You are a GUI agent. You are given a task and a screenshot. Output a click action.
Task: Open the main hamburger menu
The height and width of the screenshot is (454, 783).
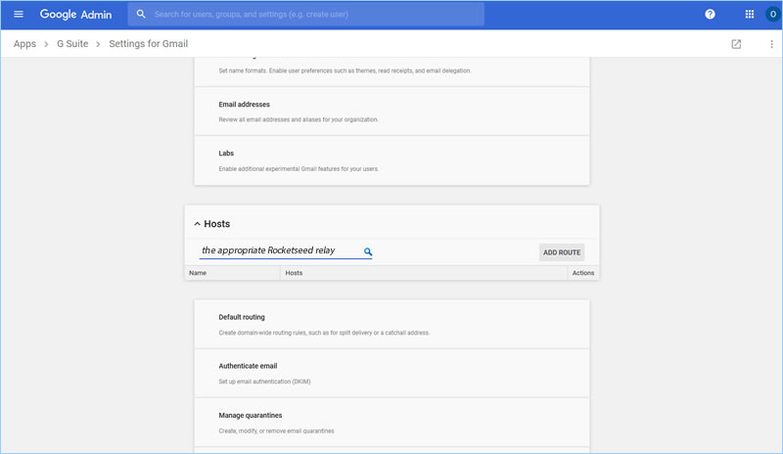19,14
